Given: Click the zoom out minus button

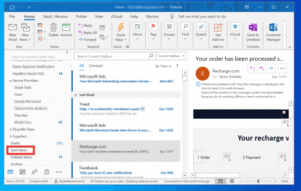Looking at the screenshot, I should (x=241, y=181).
